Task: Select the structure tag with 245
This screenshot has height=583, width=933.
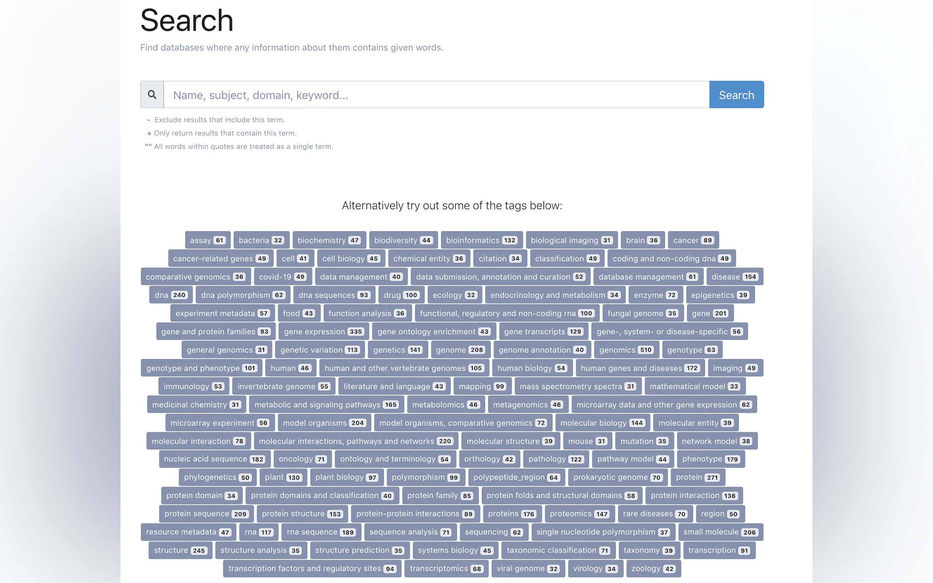Action: coord(180,550)
